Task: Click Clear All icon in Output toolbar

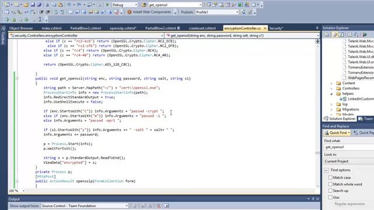Action: pos(158,206)
